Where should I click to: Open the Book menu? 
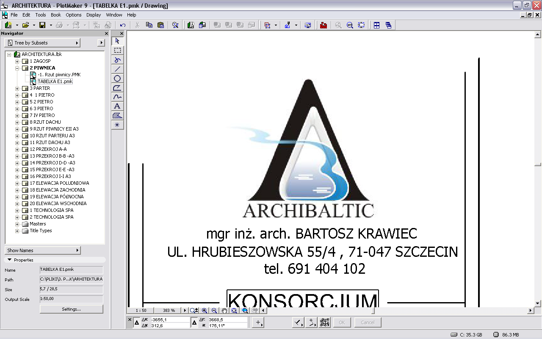pyautogui.click(x=56, y=15)
